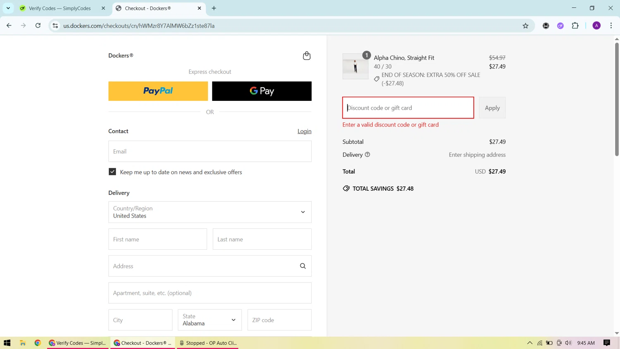Bookmark this page with the star icon
620x349 pixels.
[525, 26]
